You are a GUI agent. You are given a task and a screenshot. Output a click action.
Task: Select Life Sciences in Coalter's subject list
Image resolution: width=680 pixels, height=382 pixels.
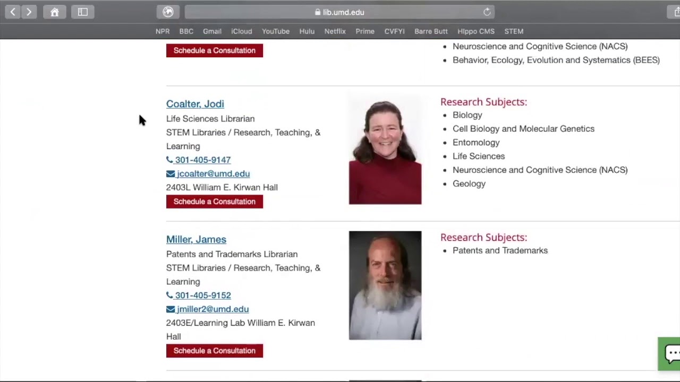(x=479, y=157)
